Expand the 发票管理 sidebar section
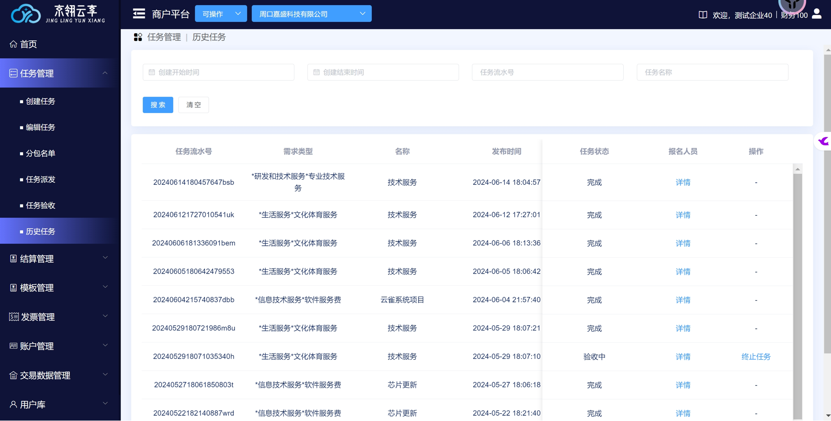This screenshot has height=421, width=831. coord(60,317)
